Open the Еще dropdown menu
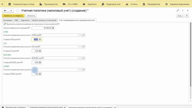 [180, 16]
